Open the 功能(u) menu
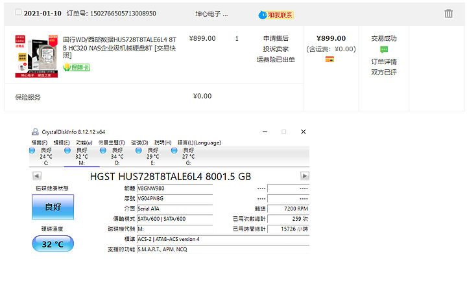This screenshot has width=467, height=285. 84,142
